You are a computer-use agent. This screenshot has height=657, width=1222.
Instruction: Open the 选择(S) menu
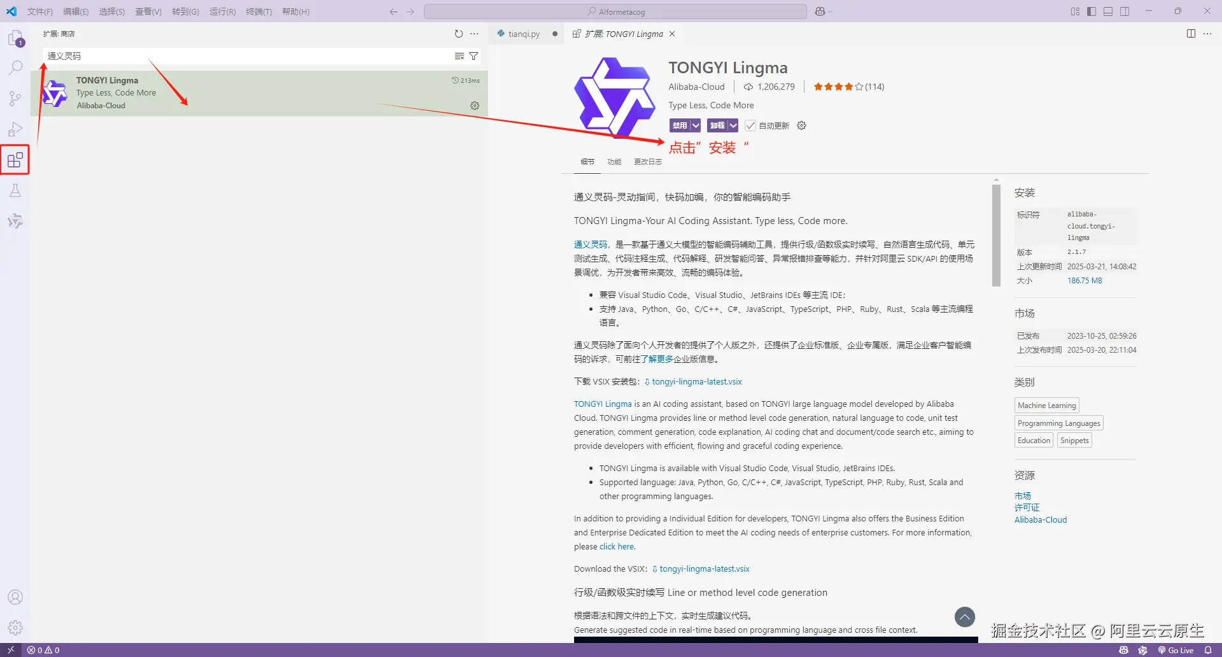[x=112, y=11]
